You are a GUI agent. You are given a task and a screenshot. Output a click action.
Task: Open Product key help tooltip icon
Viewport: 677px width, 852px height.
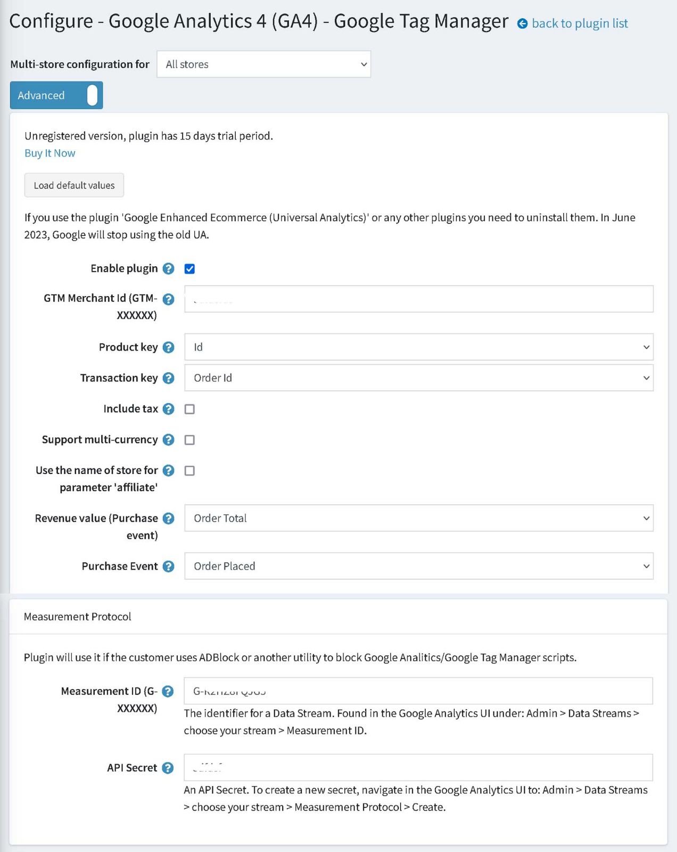[x=168, y=347]
